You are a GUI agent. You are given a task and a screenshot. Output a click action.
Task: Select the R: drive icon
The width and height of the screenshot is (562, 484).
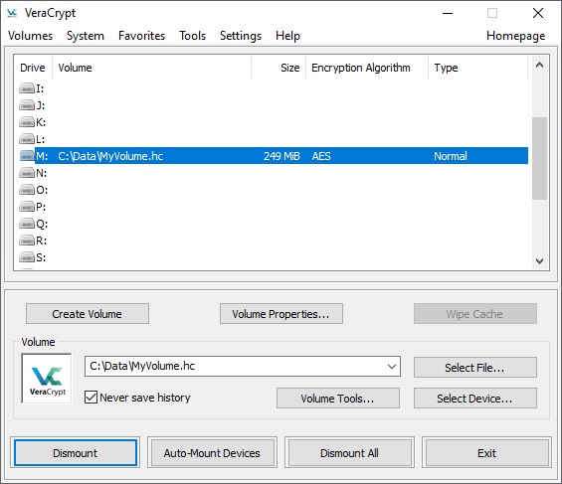point(27,241)
